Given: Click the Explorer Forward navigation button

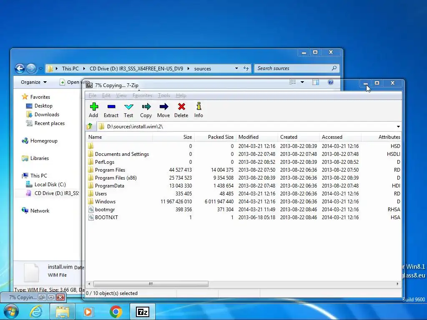Looking at the screenshot, I should 31,68.
